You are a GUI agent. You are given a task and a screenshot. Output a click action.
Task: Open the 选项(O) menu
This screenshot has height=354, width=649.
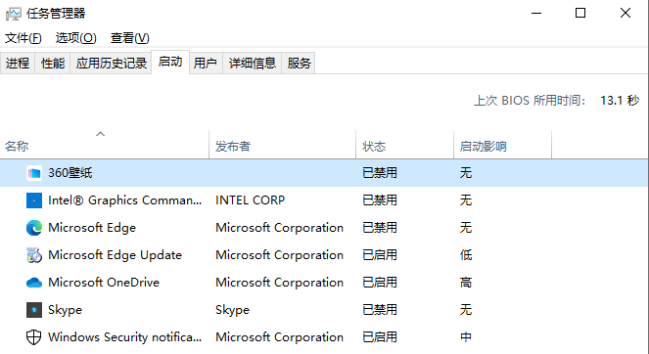tap(75, 38)
